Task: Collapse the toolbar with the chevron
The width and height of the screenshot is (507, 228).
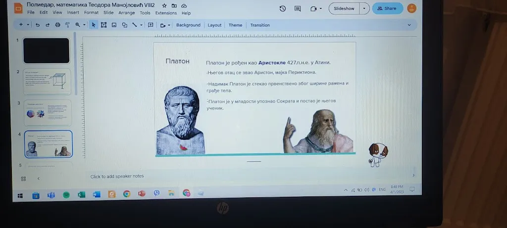Action: (409, 25)
